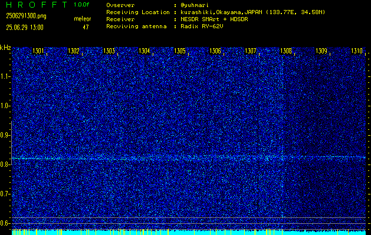371x235 pixels.
Task: Click the 0.6 kHz axis label
Action: pyautogui.click(x=5, y=223)
